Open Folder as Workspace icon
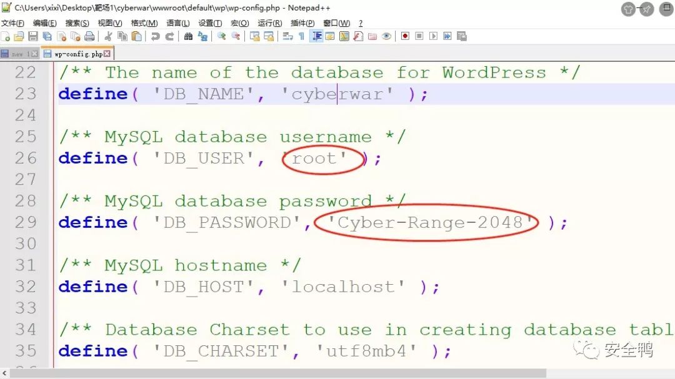Image resolution: width=675 pixels, height=379 pixels. point(372,37)
